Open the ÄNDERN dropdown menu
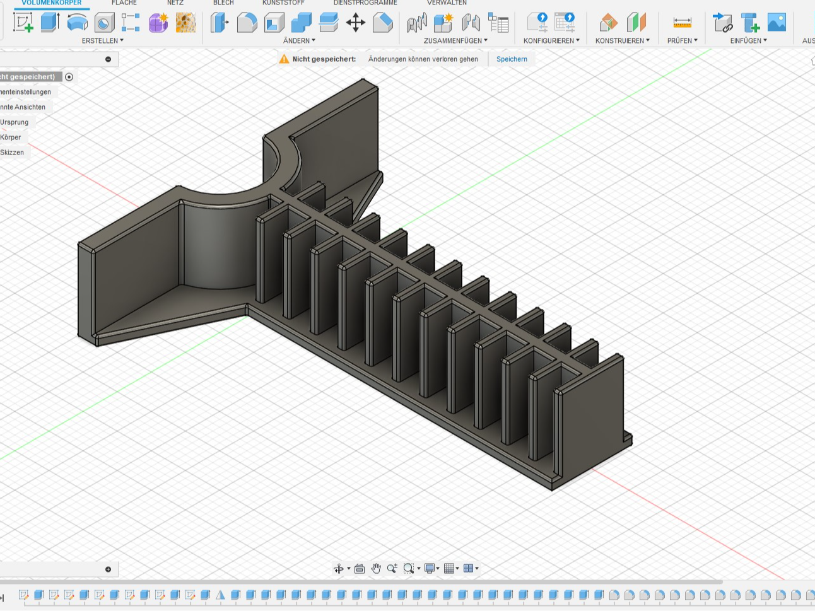This screenshot has width=815, height=611. [x=299, y=40]
